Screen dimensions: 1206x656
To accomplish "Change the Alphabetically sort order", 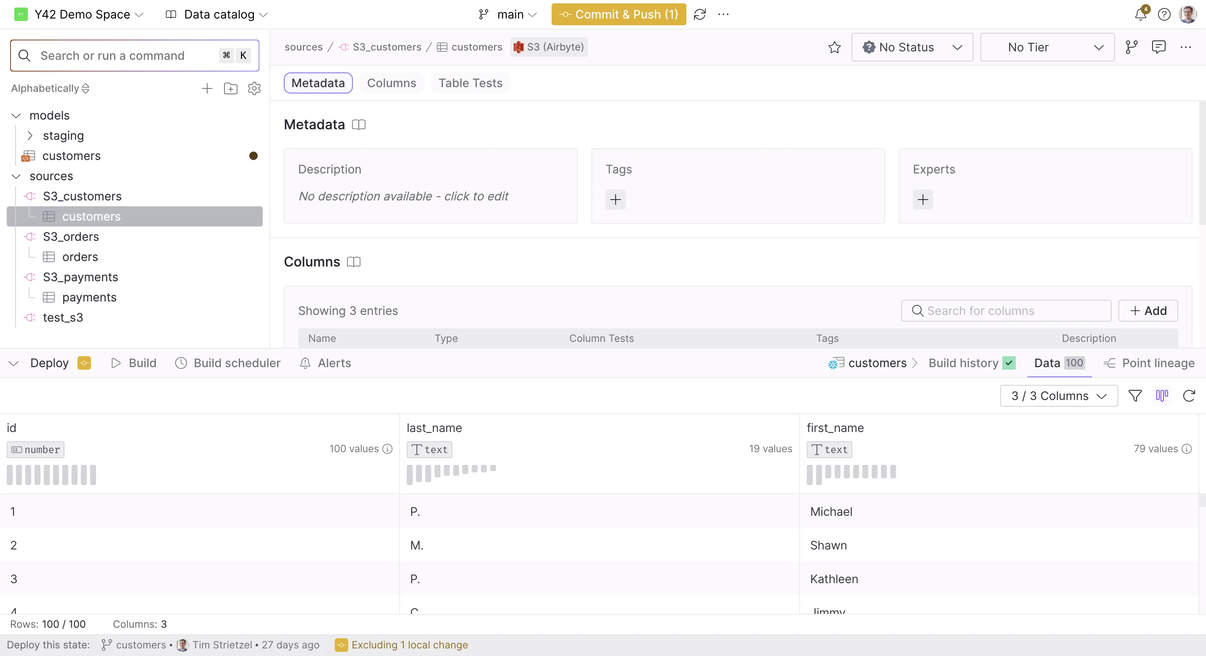I will point(50,88).
